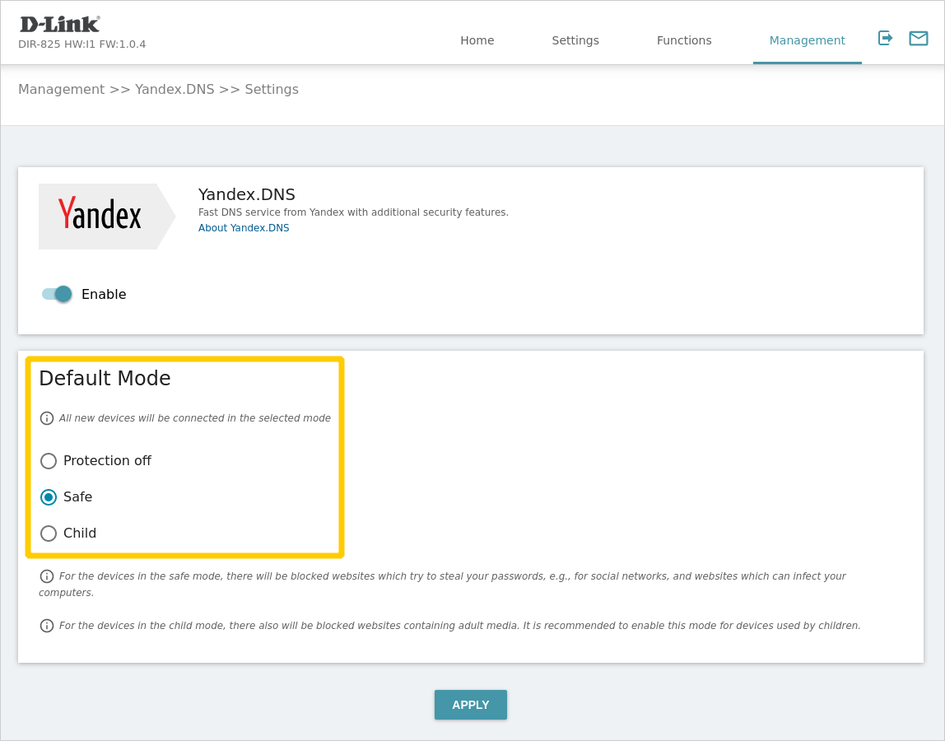
Task: Click the breadcrumb path text
Action: [x=158, y=89]
